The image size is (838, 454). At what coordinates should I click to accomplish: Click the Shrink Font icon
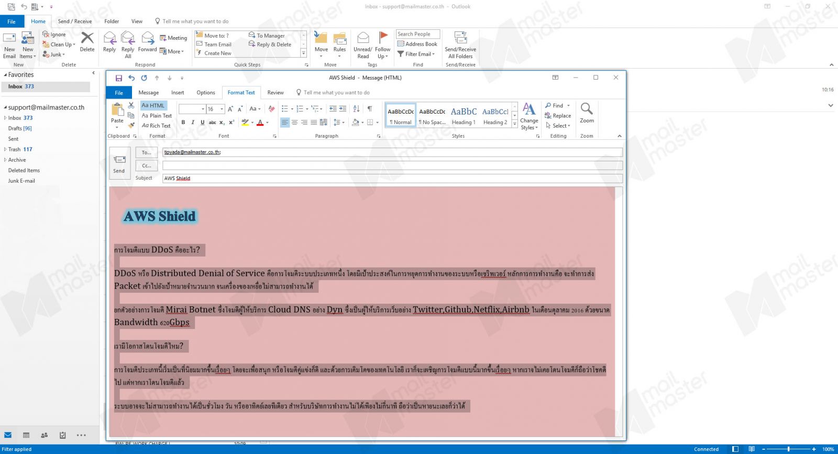240,109
